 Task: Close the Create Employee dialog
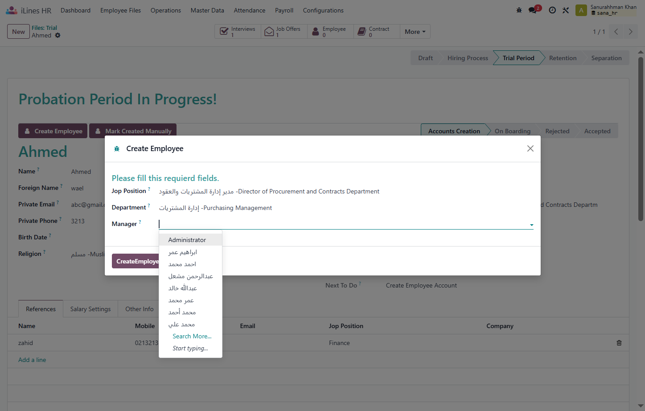[530, 148]
